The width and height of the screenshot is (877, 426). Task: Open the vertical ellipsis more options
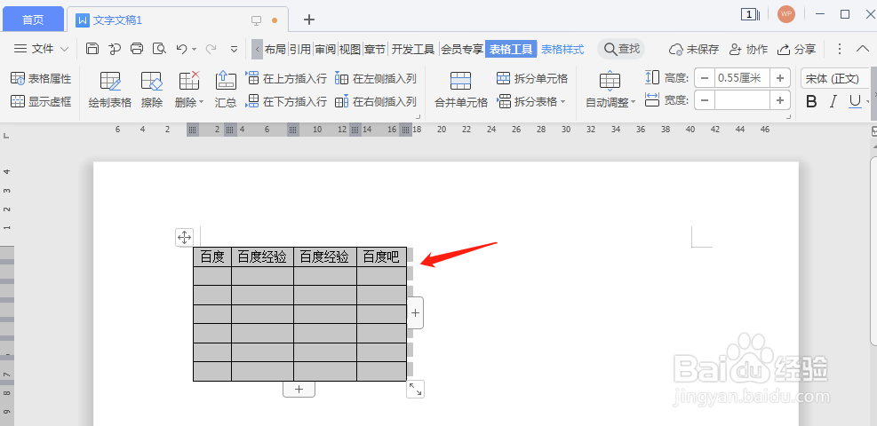point(839,49)
